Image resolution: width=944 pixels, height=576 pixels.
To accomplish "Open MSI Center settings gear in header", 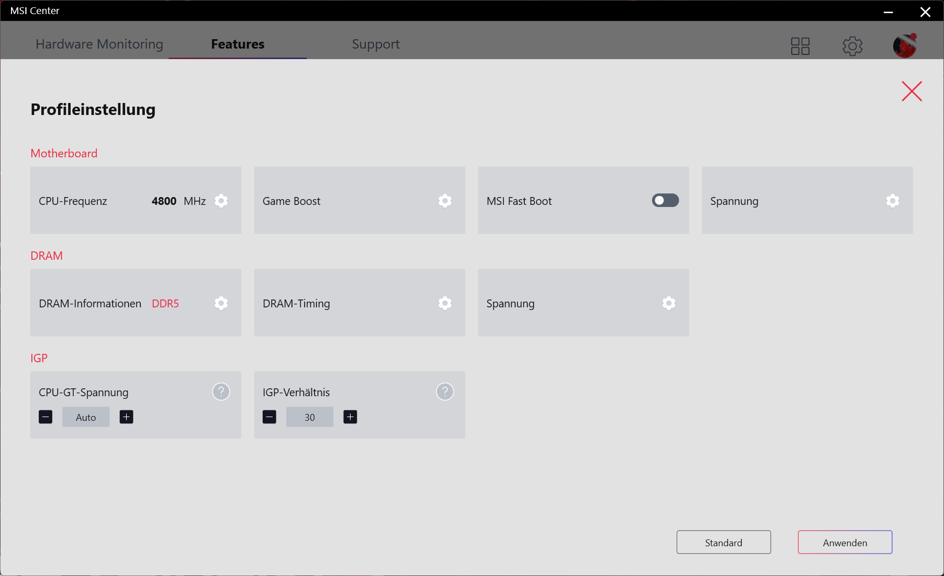I will tap(852, 46).
